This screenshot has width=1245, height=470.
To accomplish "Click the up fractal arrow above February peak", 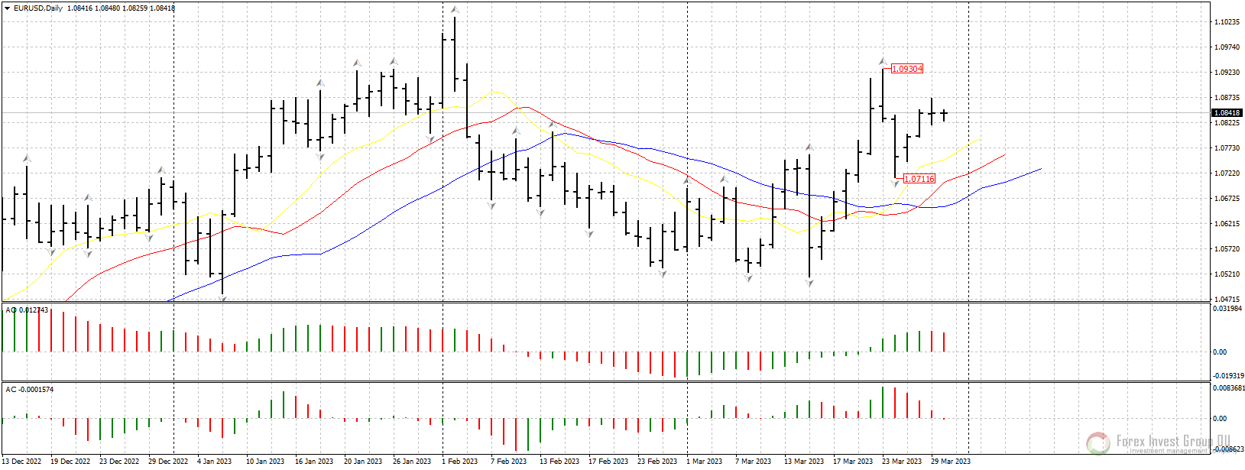I will pos(454,10).
